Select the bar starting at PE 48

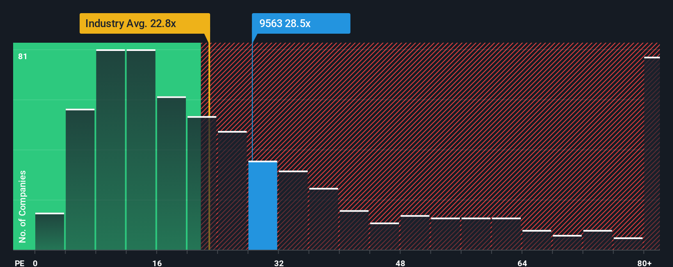[415, 232]
